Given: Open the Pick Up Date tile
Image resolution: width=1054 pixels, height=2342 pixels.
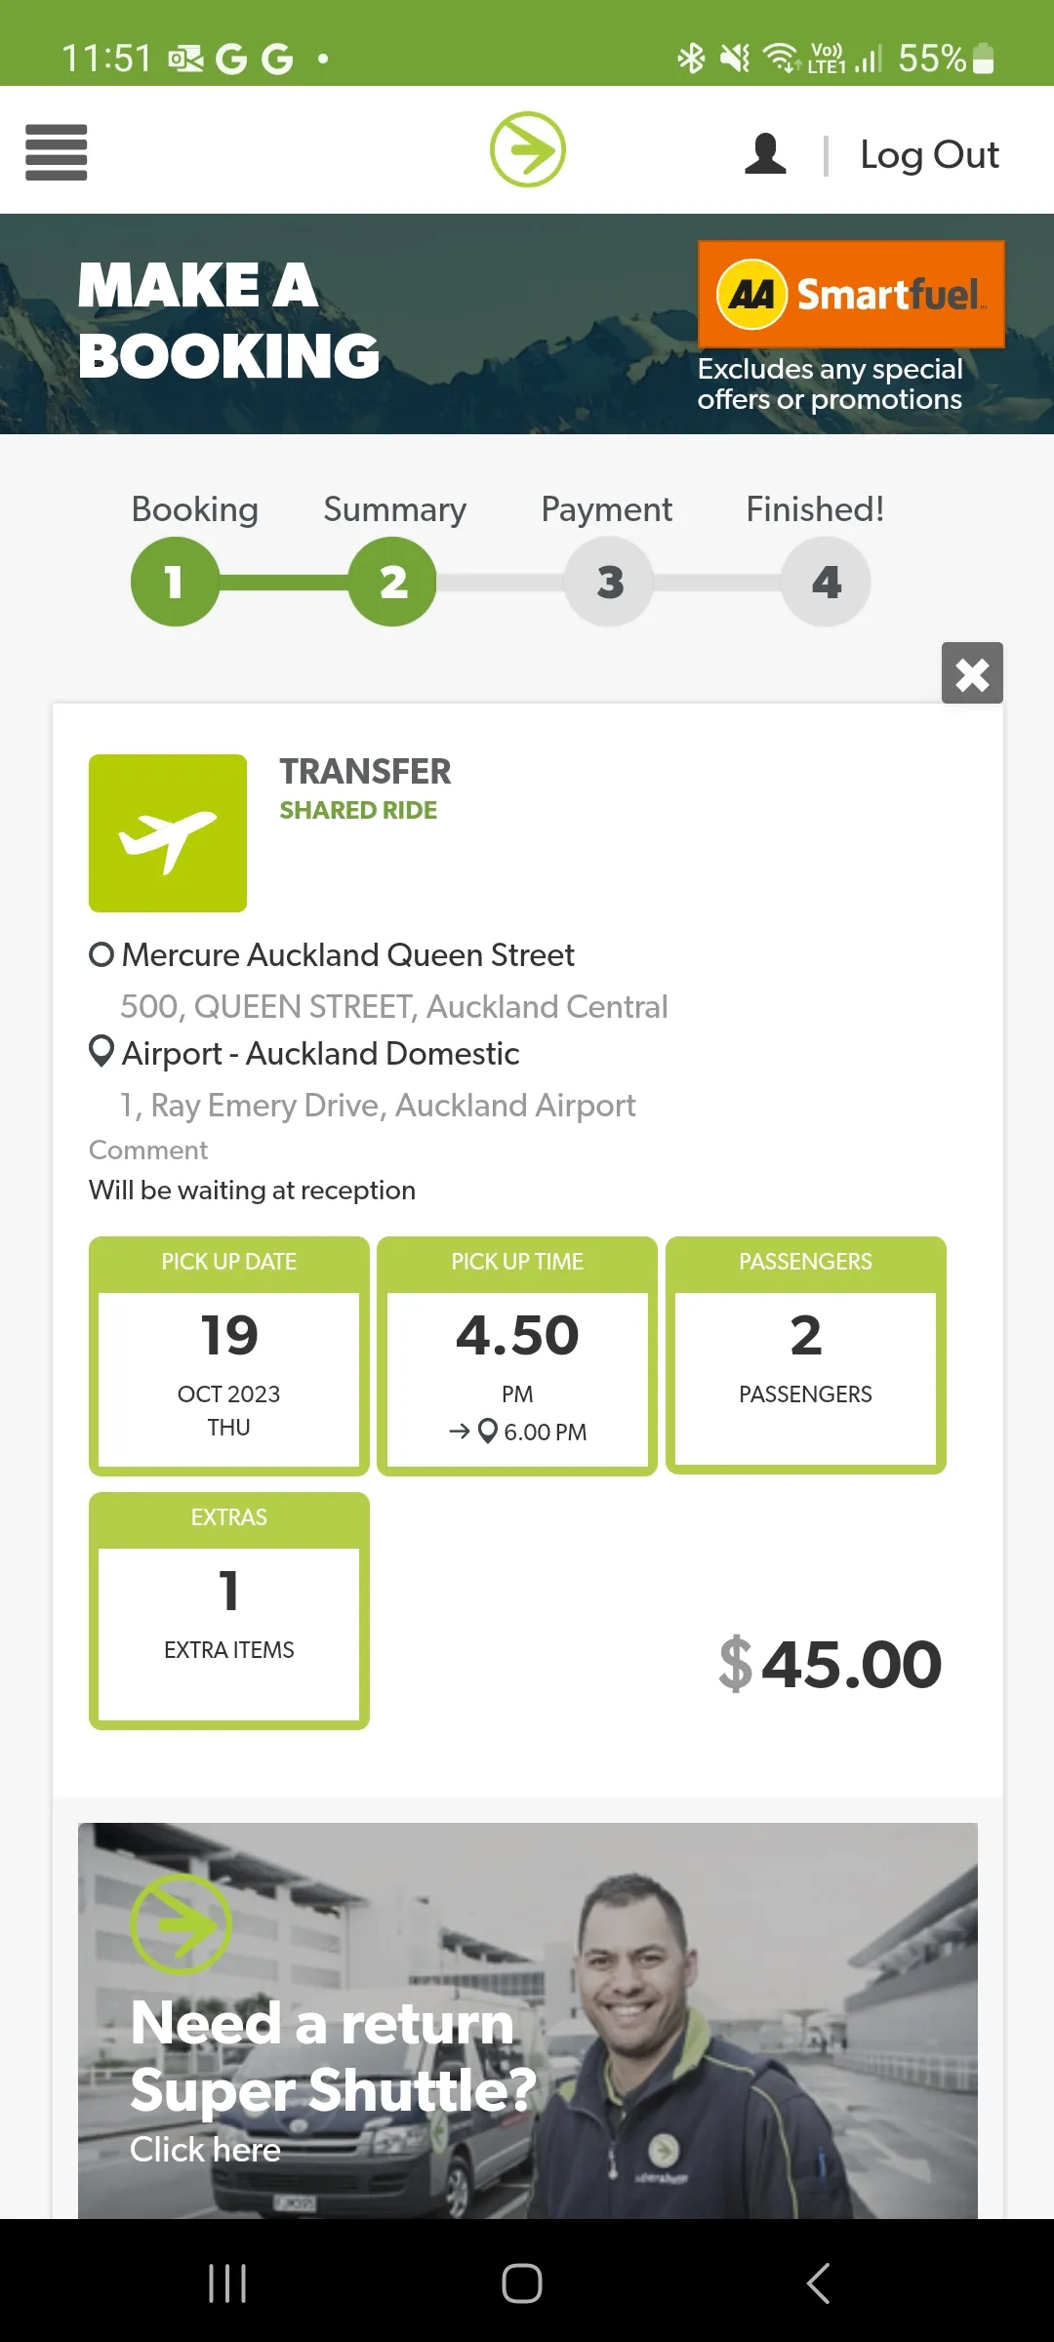Looking at the screenshot, I should click(229, 1355).
